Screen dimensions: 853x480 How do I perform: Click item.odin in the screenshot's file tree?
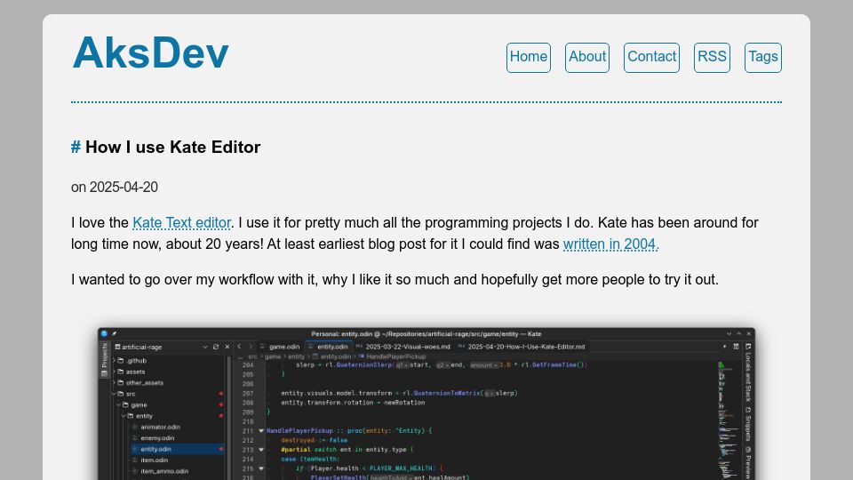tap(154, 460)
